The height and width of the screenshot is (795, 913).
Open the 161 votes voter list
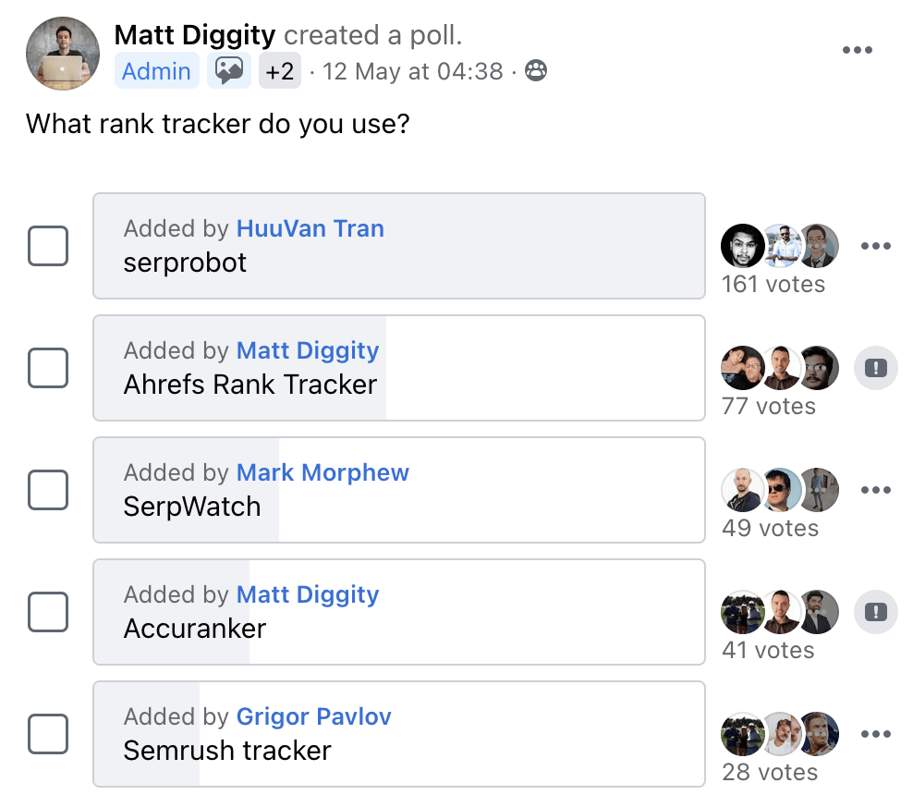point(774,284)
